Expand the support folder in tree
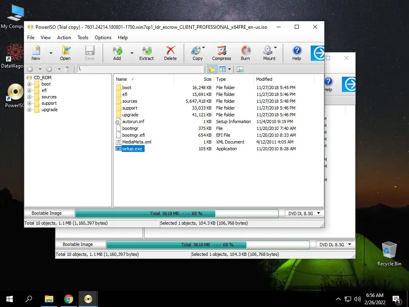The height and width of the screenshot is (307, 409). pyautogui.click(x=29, y=104)
